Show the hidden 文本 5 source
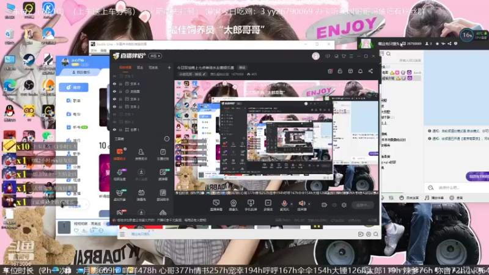Screen dimensions: 489x275 114,76
